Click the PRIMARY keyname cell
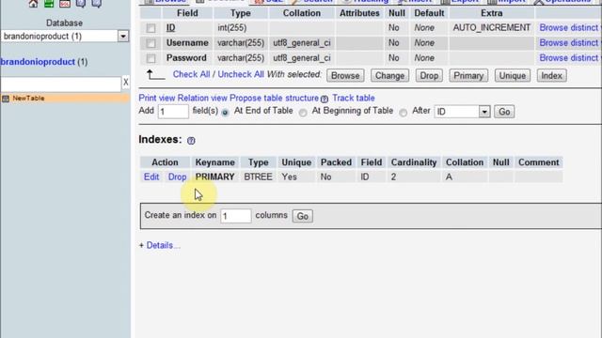This screenshot has width=602, height=338. point(215,177)
